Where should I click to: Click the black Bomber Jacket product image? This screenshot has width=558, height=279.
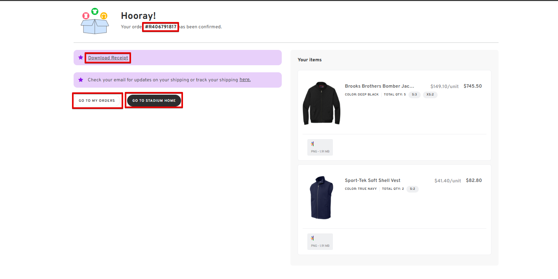point(321,103)
